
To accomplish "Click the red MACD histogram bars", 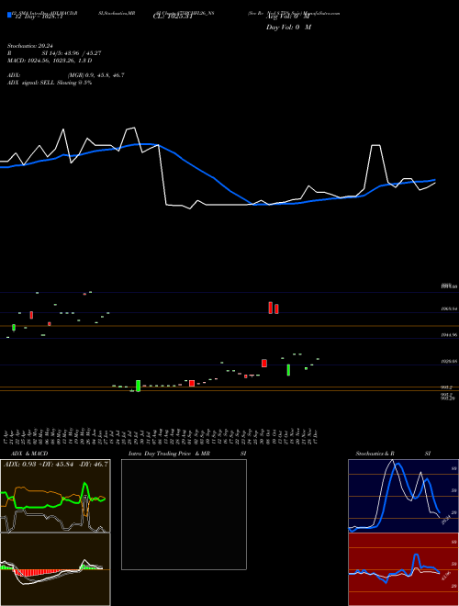I will [x=37, y=572].
